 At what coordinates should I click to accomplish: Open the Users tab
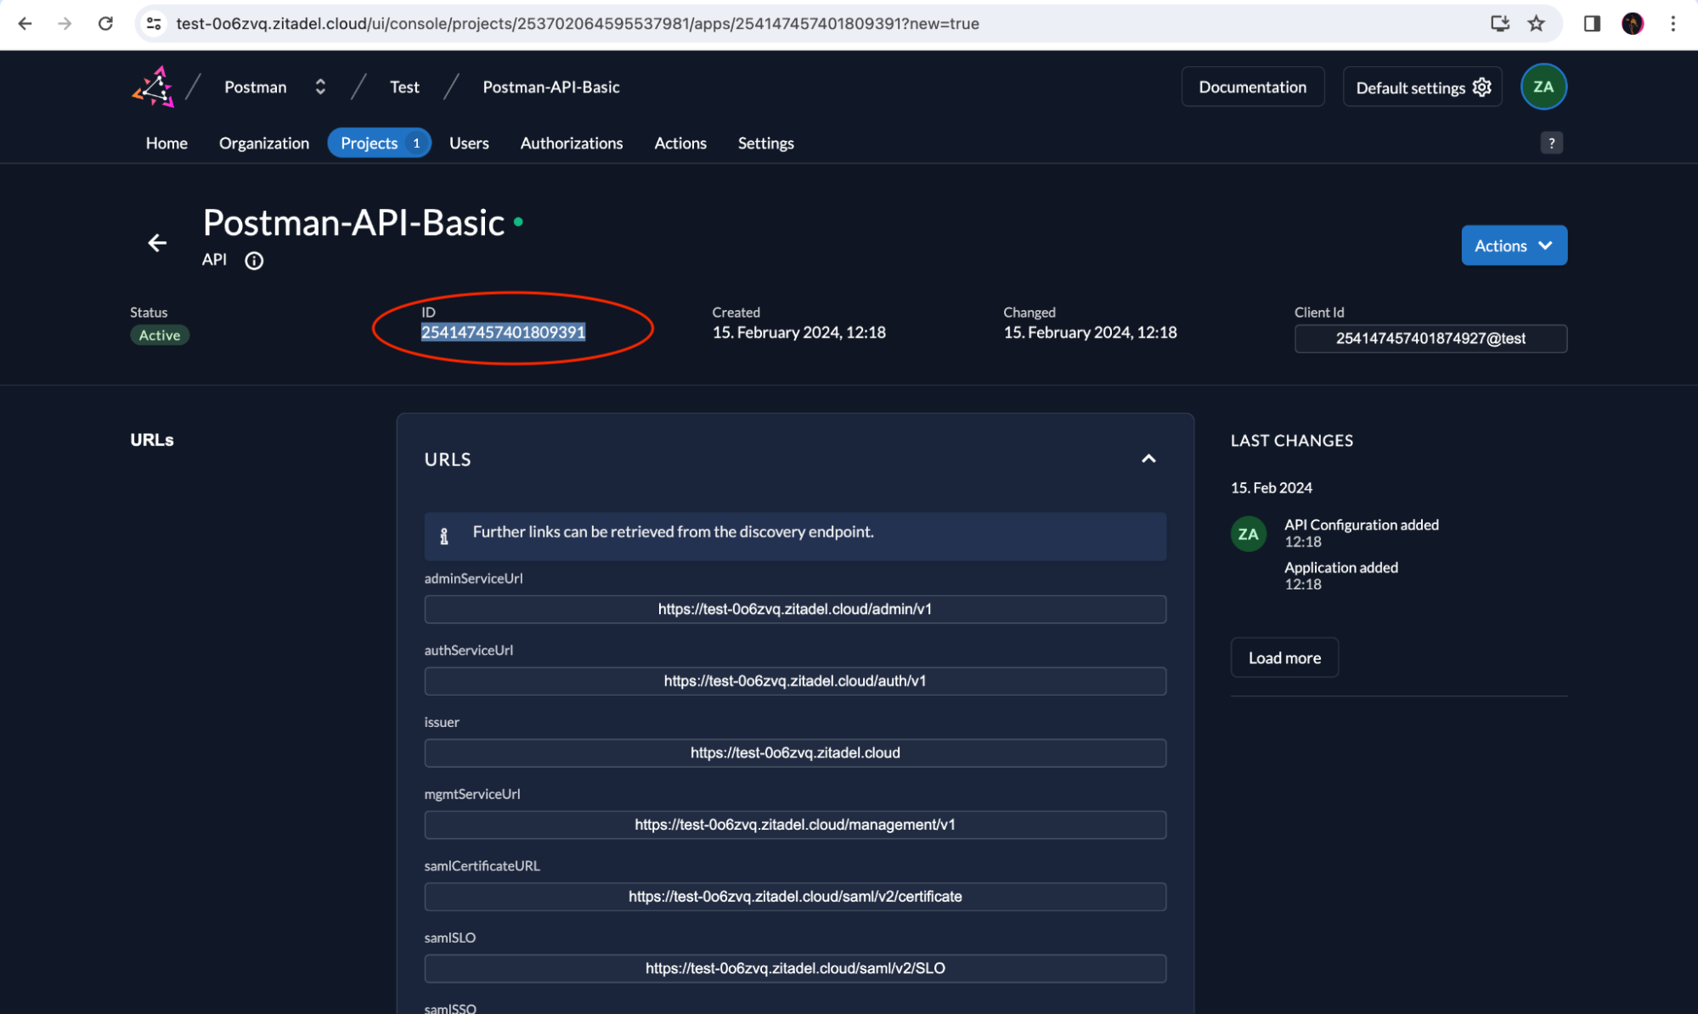(x=469, y=143)
